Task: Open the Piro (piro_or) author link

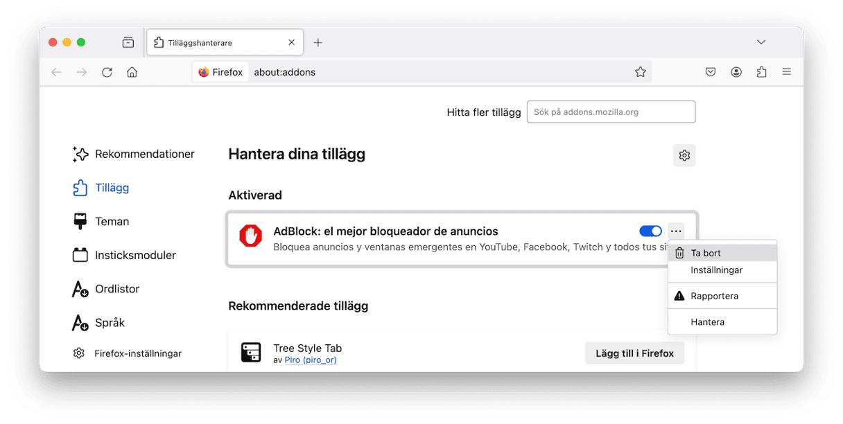Action: pyautogui.click(x=311, y=360)
